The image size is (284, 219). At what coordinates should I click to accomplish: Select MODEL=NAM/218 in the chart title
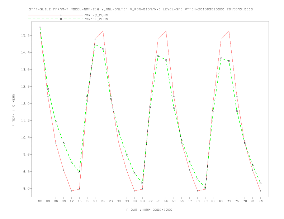(x=85, y=9)
